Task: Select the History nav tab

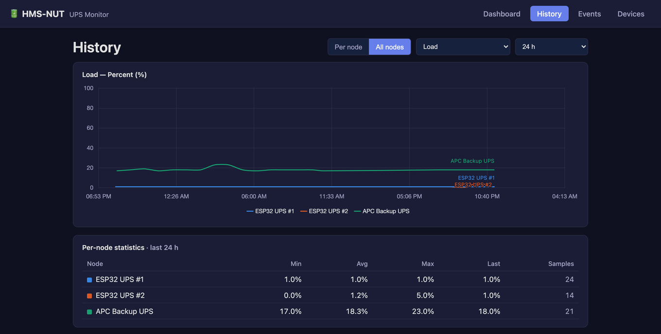Action: [549, 14]
